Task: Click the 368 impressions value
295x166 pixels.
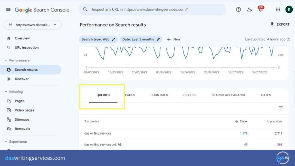Action: point(279,145)
